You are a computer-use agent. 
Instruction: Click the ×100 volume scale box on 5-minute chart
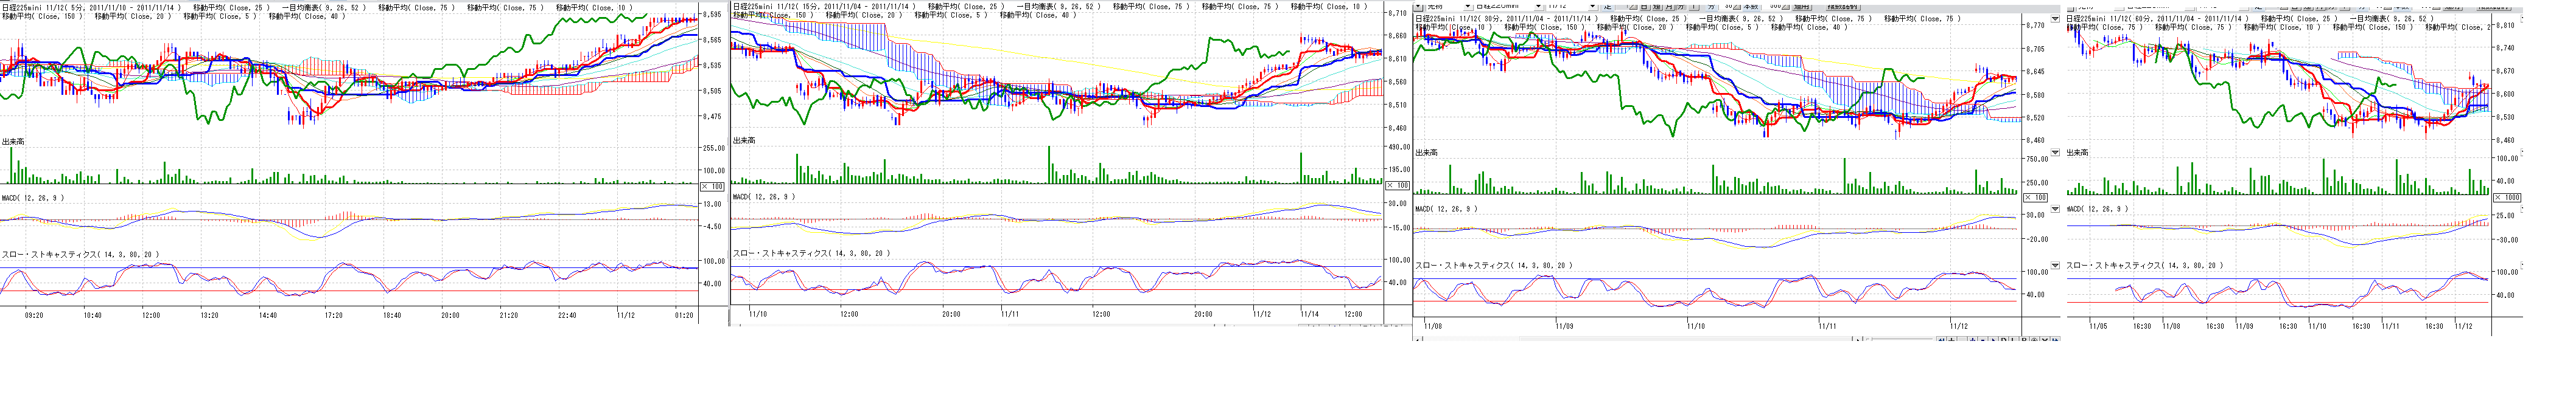(x=711, y=187)
